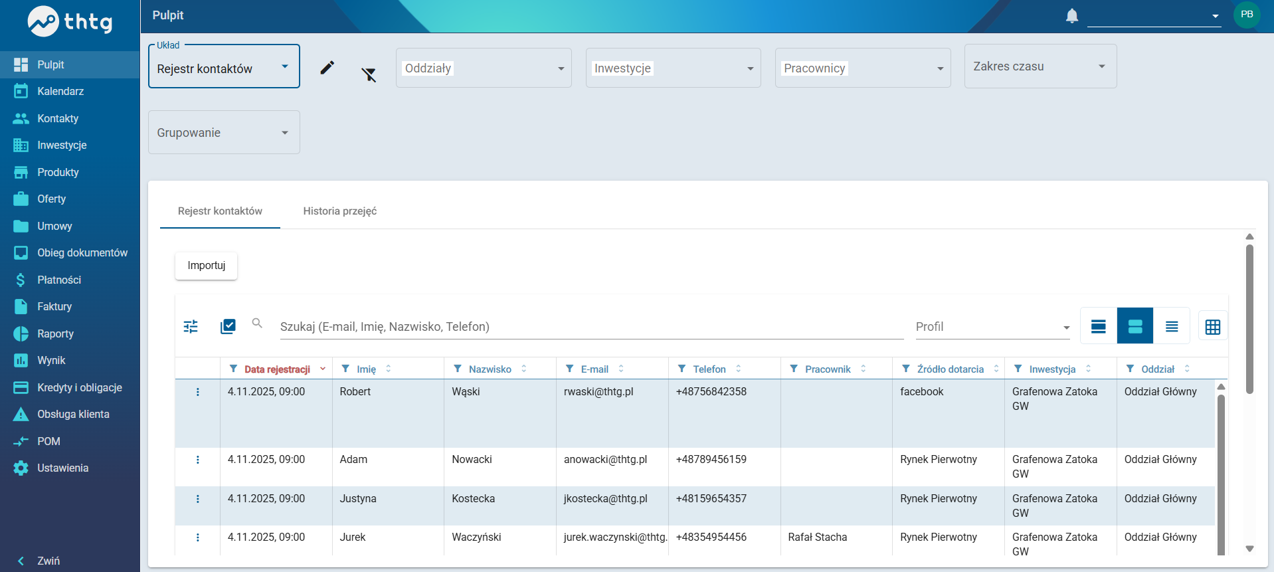This screenshot has height=572, width=1274.
Task: Open Inwestycje in the sidebar
Action: (x=70, y=145)
